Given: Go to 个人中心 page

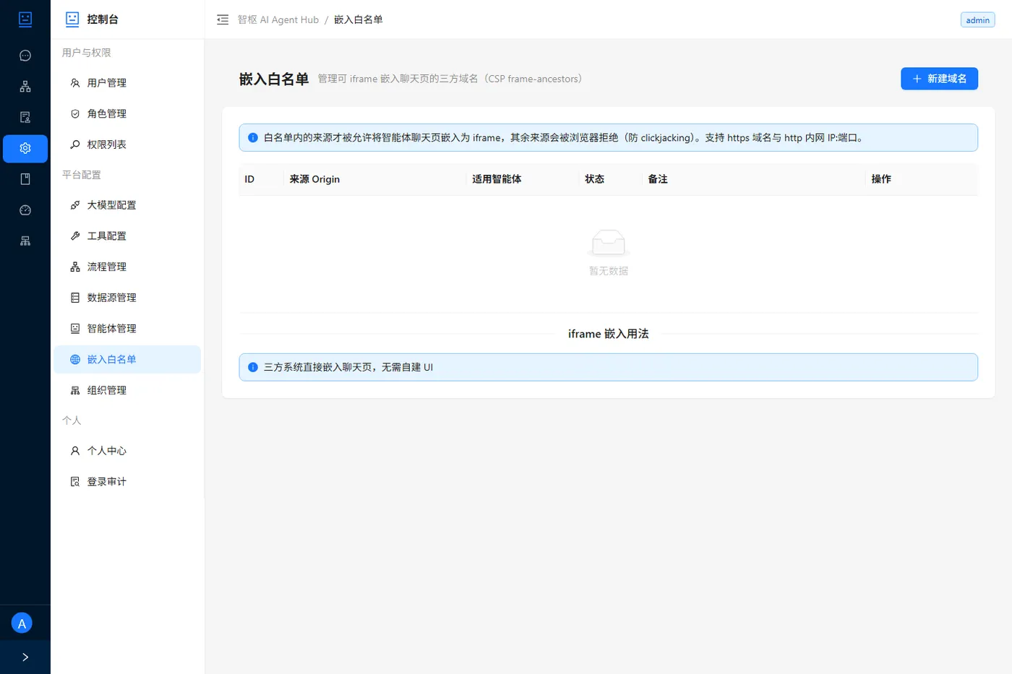Looking at the screenshot, I should pyautogui.click(x=127, y=451).
